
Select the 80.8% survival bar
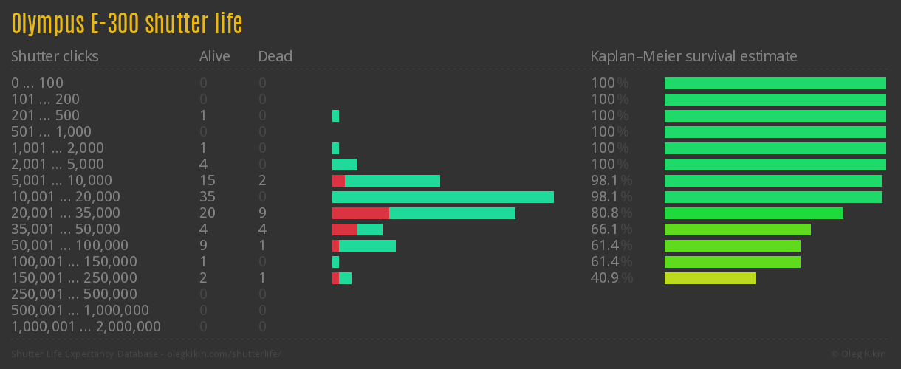(x=753, y=213)
